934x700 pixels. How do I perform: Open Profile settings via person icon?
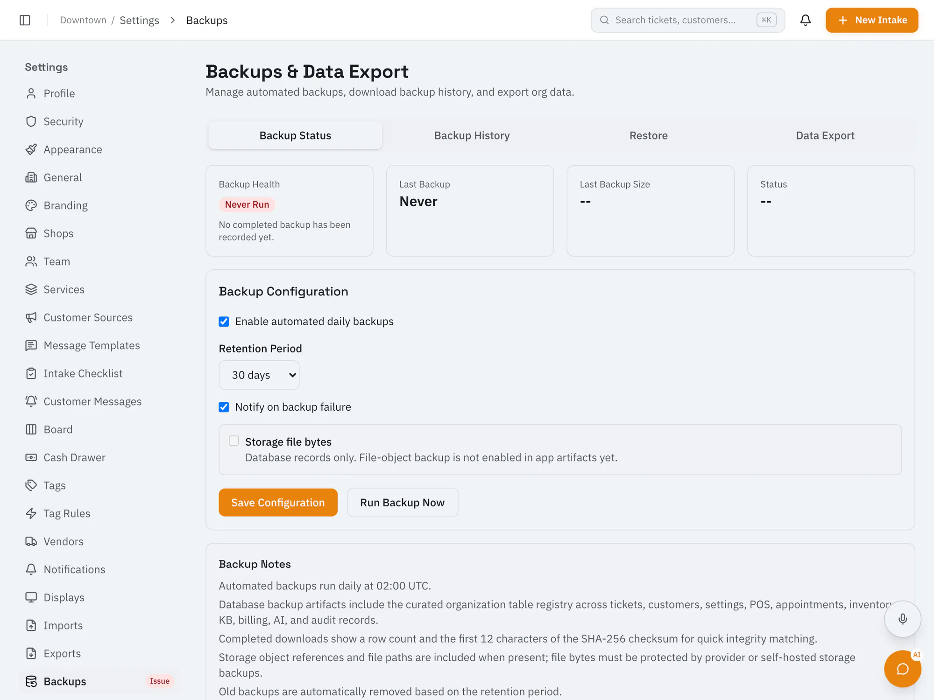point(31,93)
